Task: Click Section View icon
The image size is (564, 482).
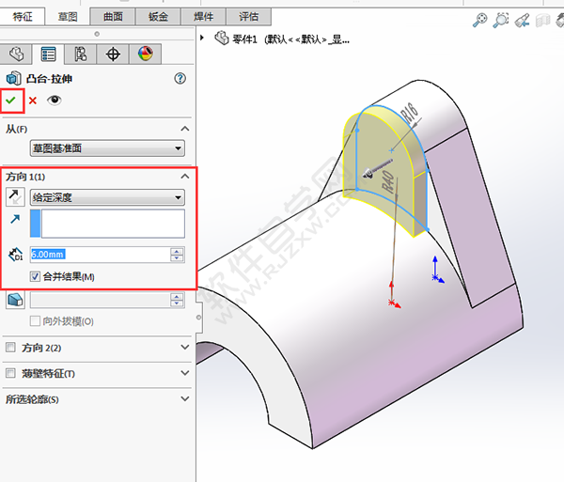Action: coord(542,21)
